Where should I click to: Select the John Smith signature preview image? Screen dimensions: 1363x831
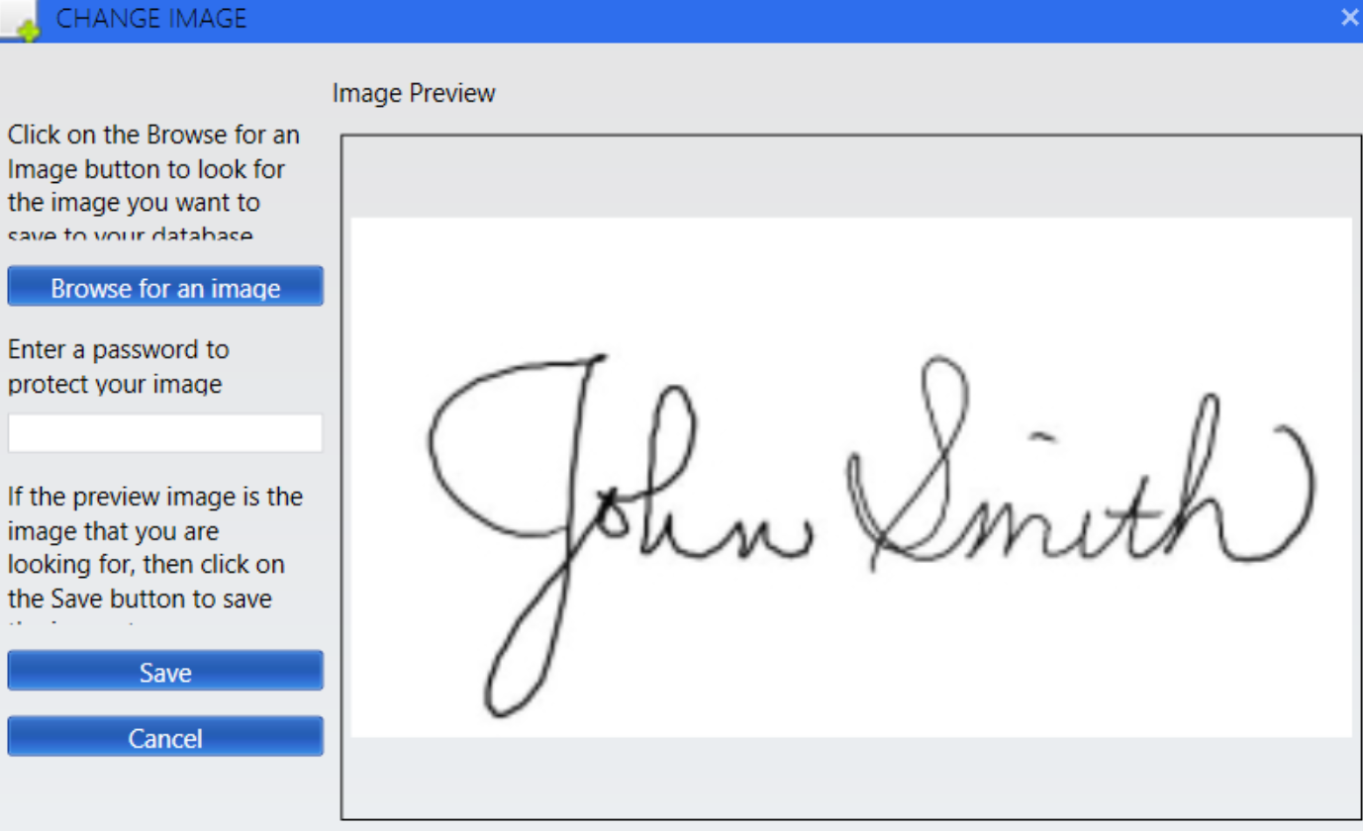tap(851, 477)
